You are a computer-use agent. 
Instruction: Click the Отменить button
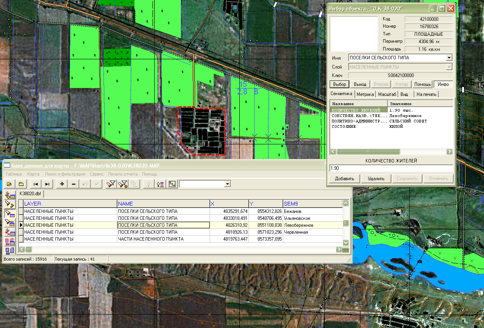click(439, 179)
